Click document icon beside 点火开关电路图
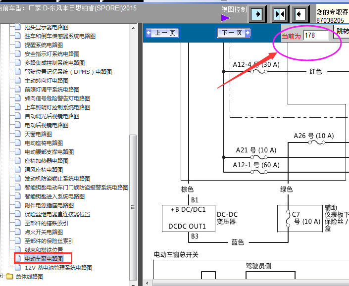This screenshot has height=286, width=349. (18, 232)
